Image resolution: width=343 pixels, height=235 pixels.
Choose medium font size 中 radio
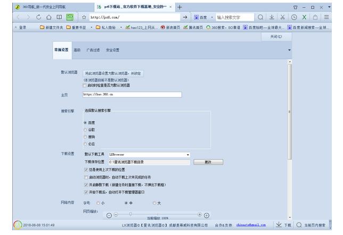pos(126,203)
